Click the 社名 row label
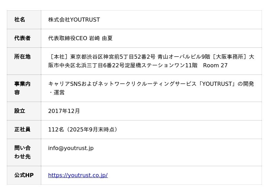This screenshot has height=195, width=275. (x=20, y=20)
